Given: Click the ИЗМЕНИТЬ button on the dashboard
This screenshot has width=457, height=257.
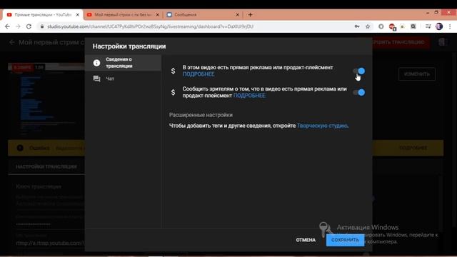Looking at the screenshot, I should click(417, 74).
